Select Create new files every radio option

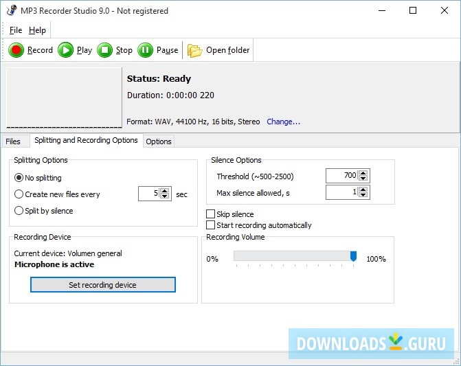tap(19, 194)
